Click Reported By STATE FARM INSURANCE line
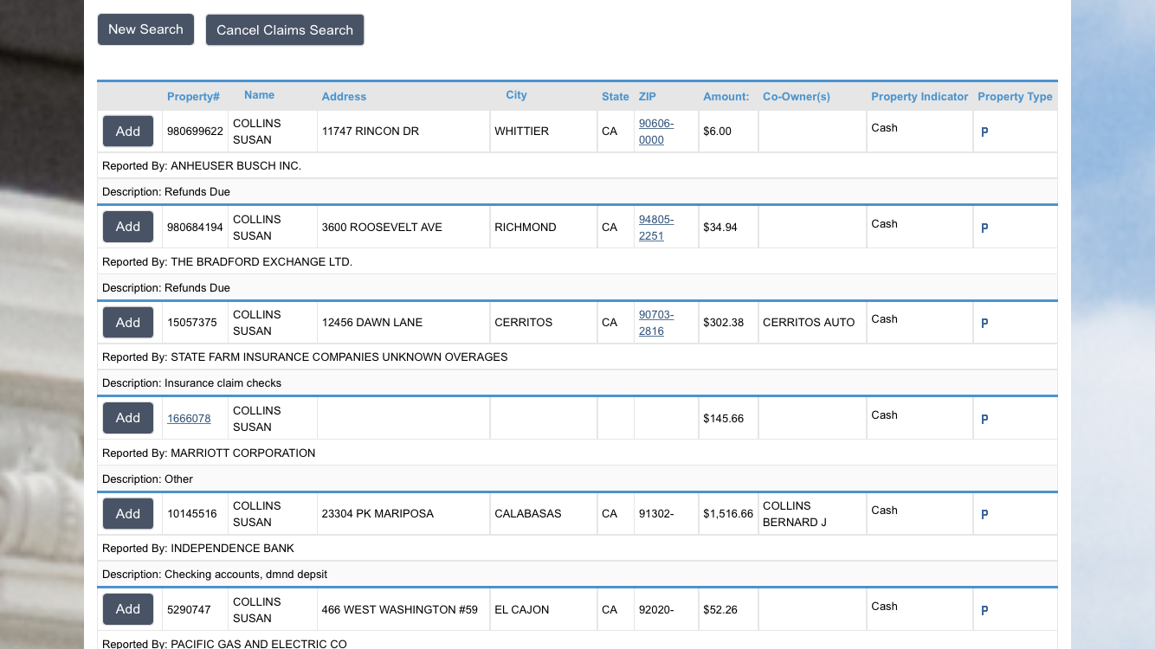The width and height of the screenshot is (1155, 649). click(x=577, y=357)
